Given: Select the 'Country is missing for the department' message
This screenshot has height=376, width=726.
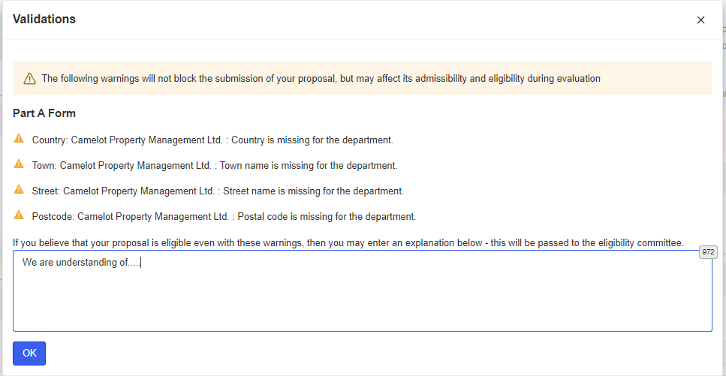Looking at the screenshot, I should [316, 140].
